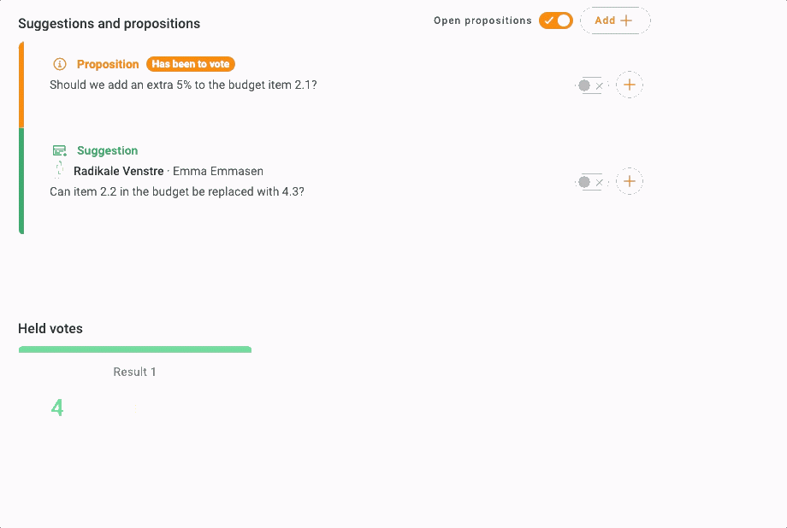
Task: Click the Emma Emmasen author name
Action: point(218,171)
